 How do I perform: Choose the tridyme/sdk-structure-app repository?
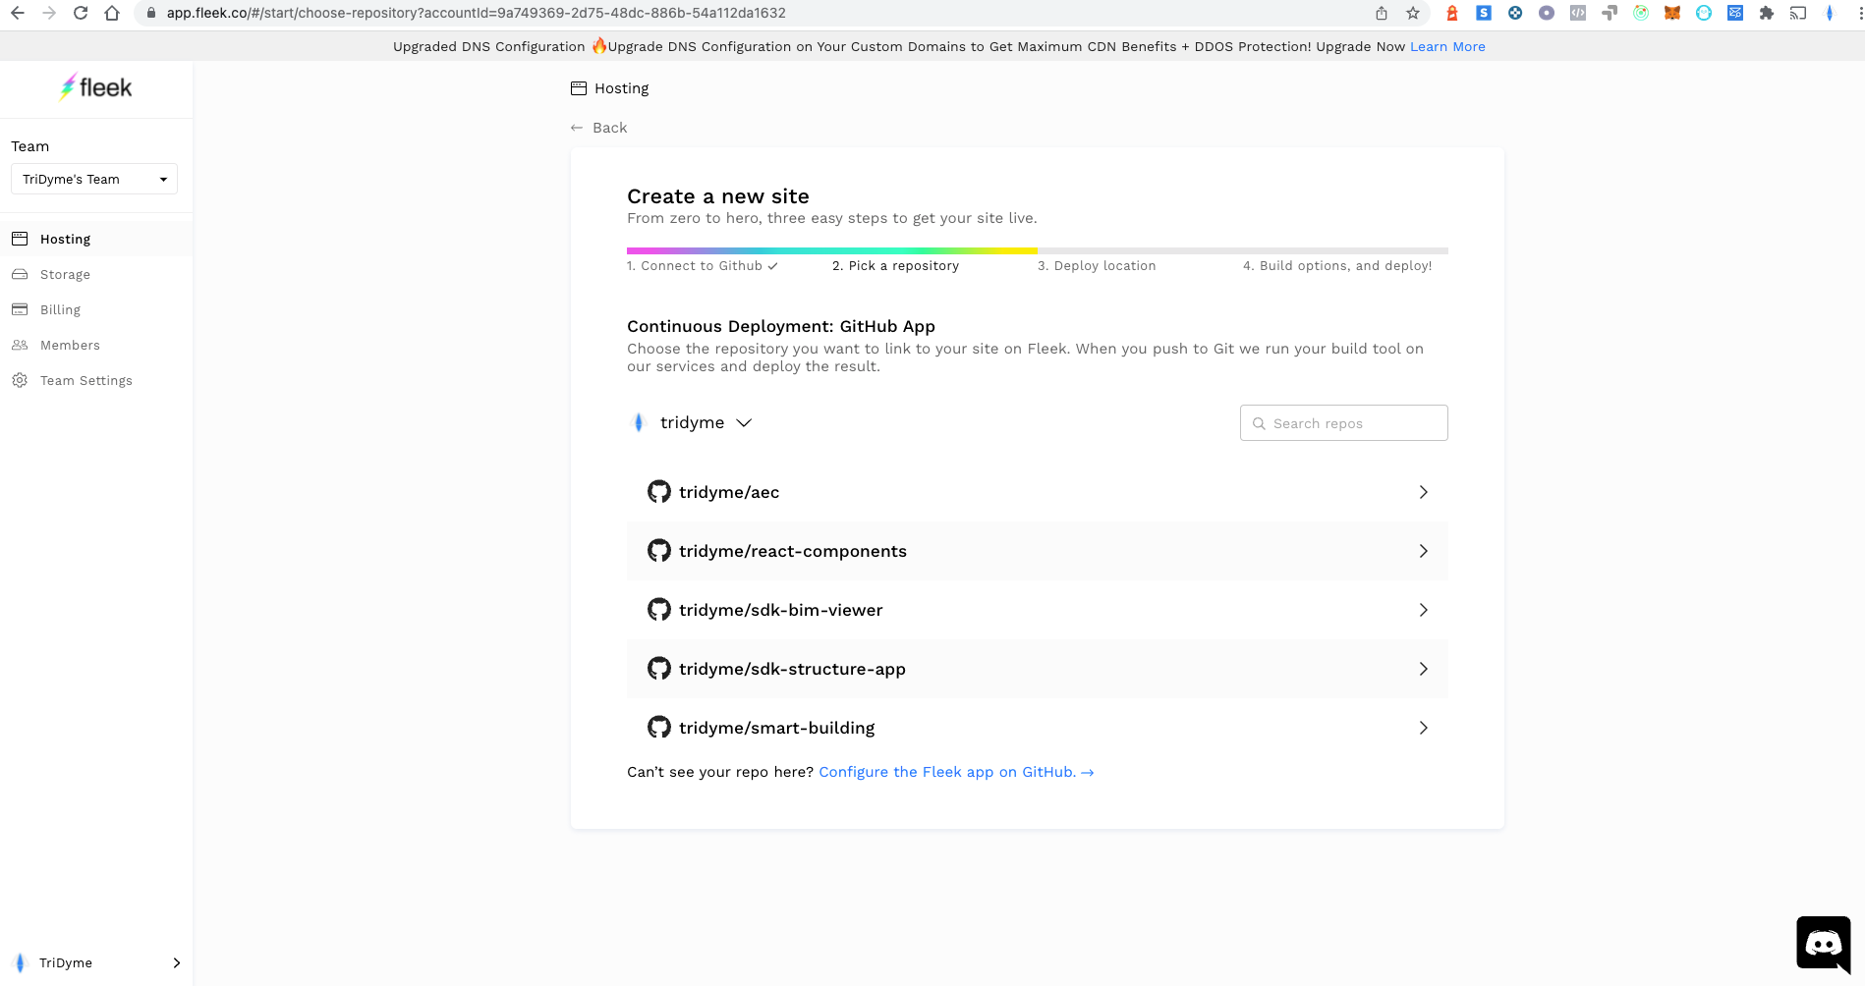tap(1038, 669)
